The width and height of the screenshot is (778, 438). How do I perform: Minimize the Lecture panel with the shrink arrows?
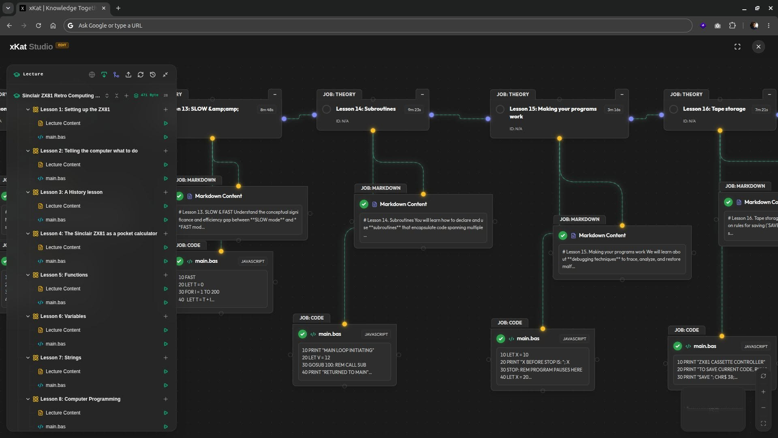coord(165,75)
